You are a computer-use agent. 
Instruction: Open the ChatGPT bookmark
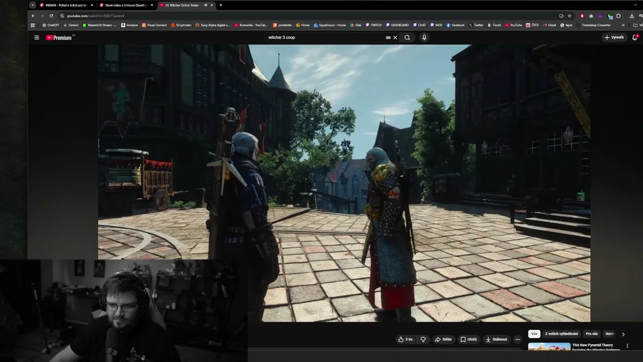click(51, 25)
